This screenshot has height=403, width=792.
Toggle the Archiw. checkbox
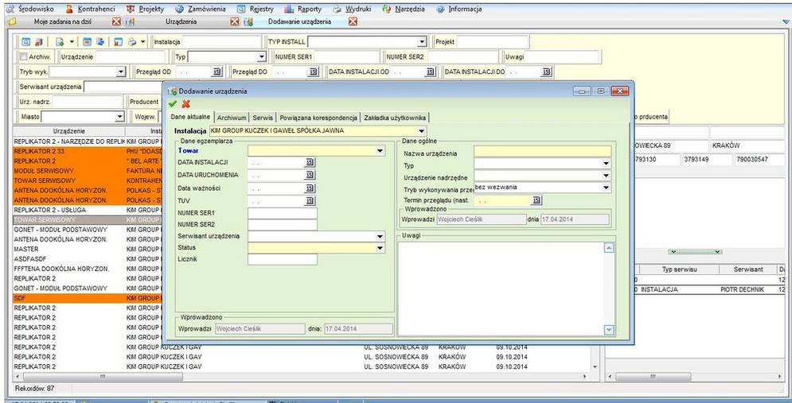(23, 57)
